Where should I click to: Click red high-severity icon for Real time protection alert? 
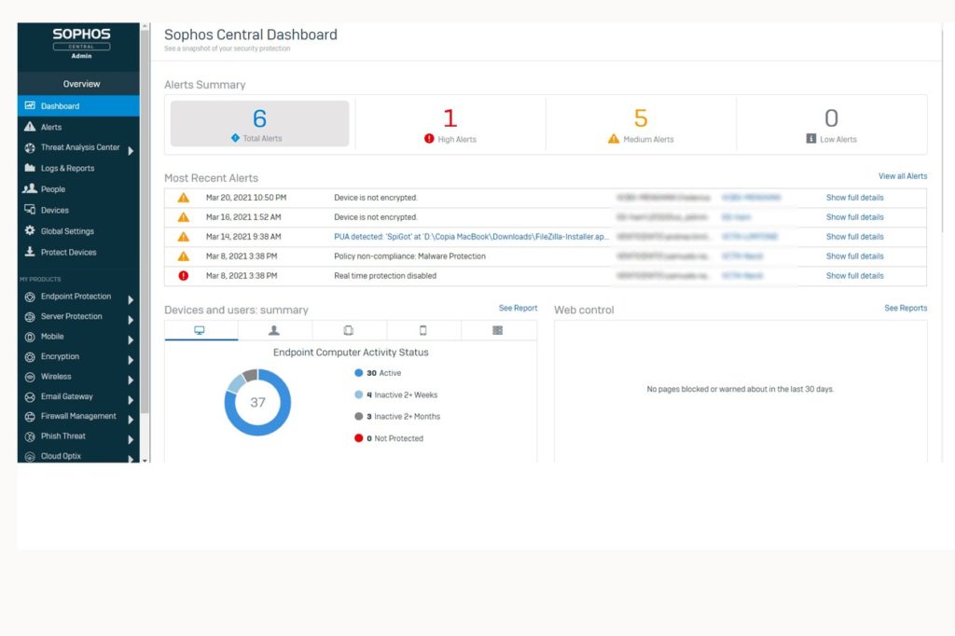click(x=184, y=275)
